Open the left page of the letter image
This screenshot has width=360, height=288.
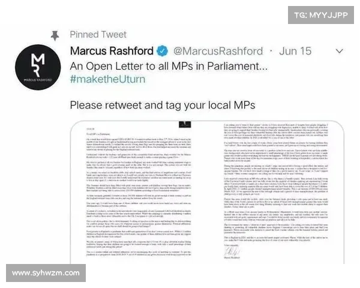pyautogui.click(x=139, y=192)
